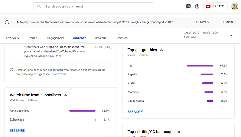This screenshot has height=137, width=241.
Task: Expand the Lifetime date range dropdown
Action: 208,35
